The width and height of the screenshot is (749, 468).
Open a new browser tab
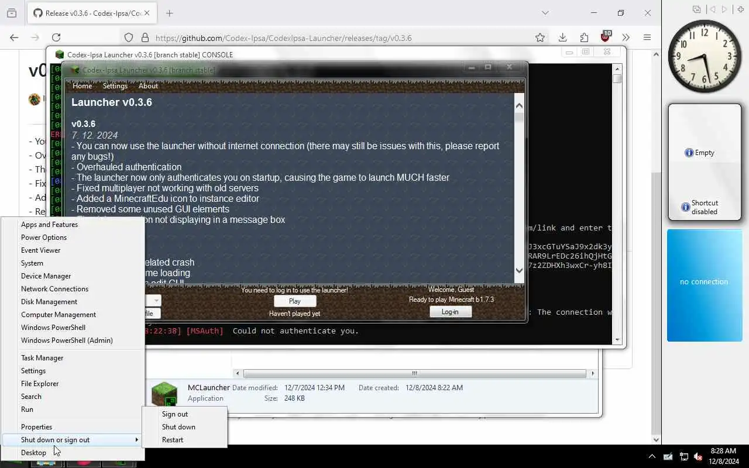pyautogui.click(x=169, y=13)
